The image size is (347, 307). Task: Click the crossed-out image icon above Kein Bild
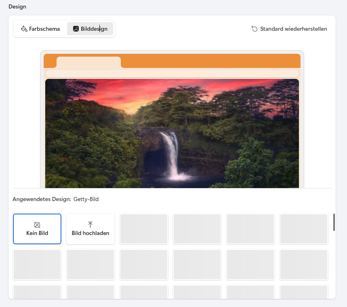[37, 225]
